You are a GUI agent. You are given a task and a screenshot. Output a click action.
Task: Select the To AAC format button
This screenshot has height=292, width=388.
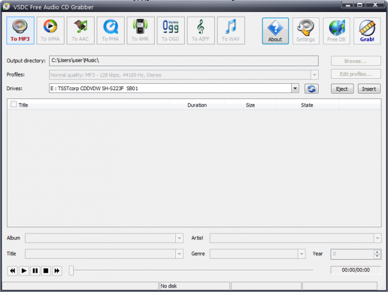tap(80, 31)
